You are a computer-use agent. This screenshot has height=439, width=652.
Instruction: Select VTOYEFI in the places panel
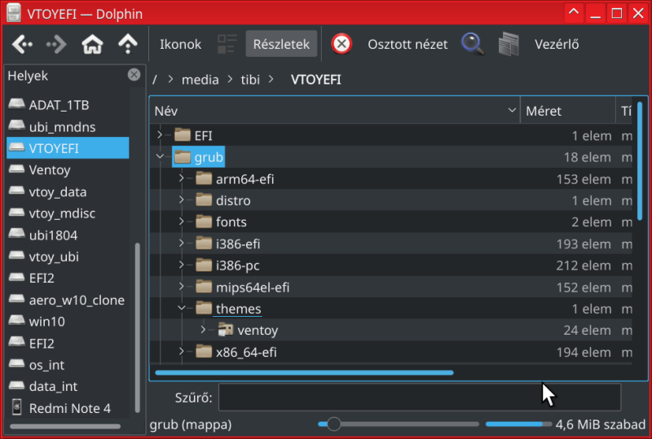click(x=68, y=148)
